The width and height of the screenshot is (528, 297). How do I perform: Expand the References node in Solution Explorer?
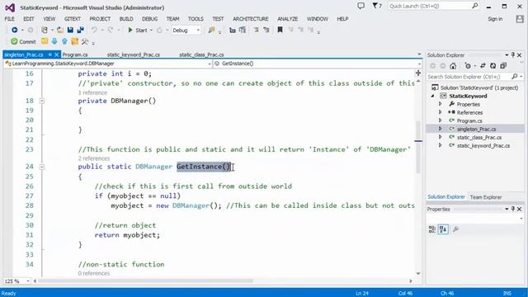[x=440, y=112]
